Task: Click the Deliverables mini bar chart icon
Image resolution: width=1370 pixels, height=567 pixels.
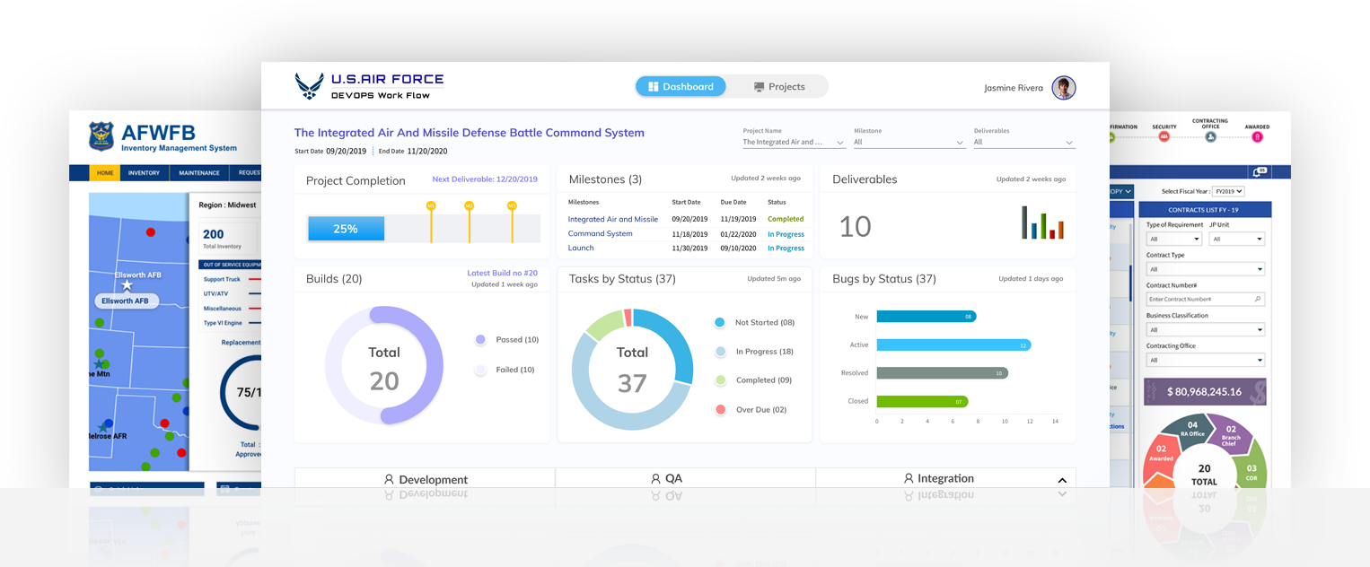Action: coord(1042,222)
